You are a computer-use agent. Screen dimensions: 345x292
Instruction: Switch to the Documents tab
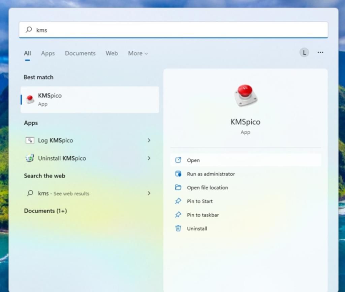coord(80,53)
